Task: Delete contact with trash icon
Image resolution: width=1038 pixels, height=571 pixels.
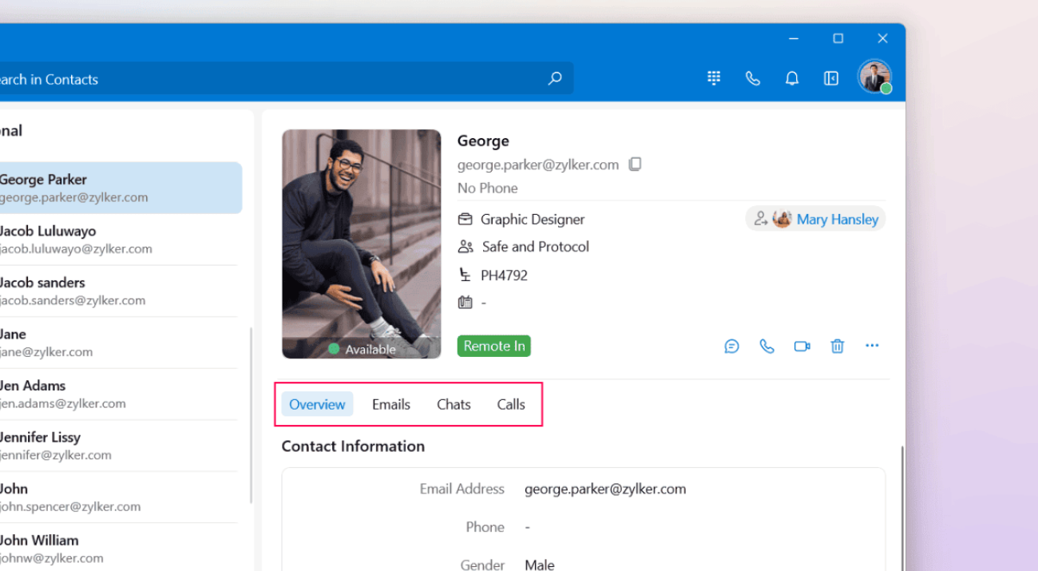Action: click(x=837, y=346)
